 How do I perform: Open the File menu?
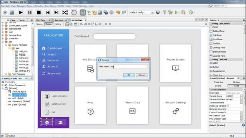(3, 6)
